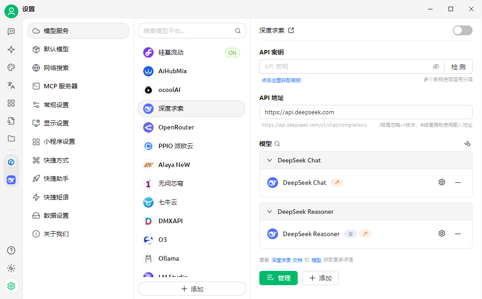Click the green user avatar
The height and width of the screenshot is (299, 482).
point(11,11)
